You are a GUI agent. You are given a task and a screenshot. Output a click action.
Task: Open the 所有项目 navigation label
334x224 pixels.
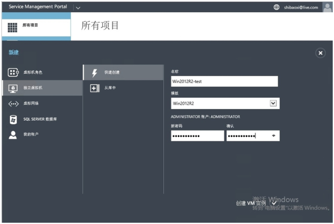(30, 25)
